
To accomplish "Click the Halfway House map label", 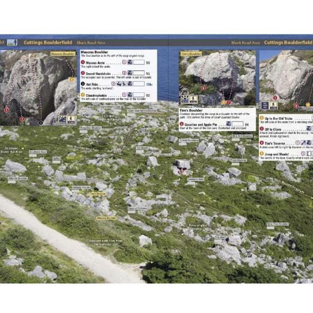I will pos(81,188).
